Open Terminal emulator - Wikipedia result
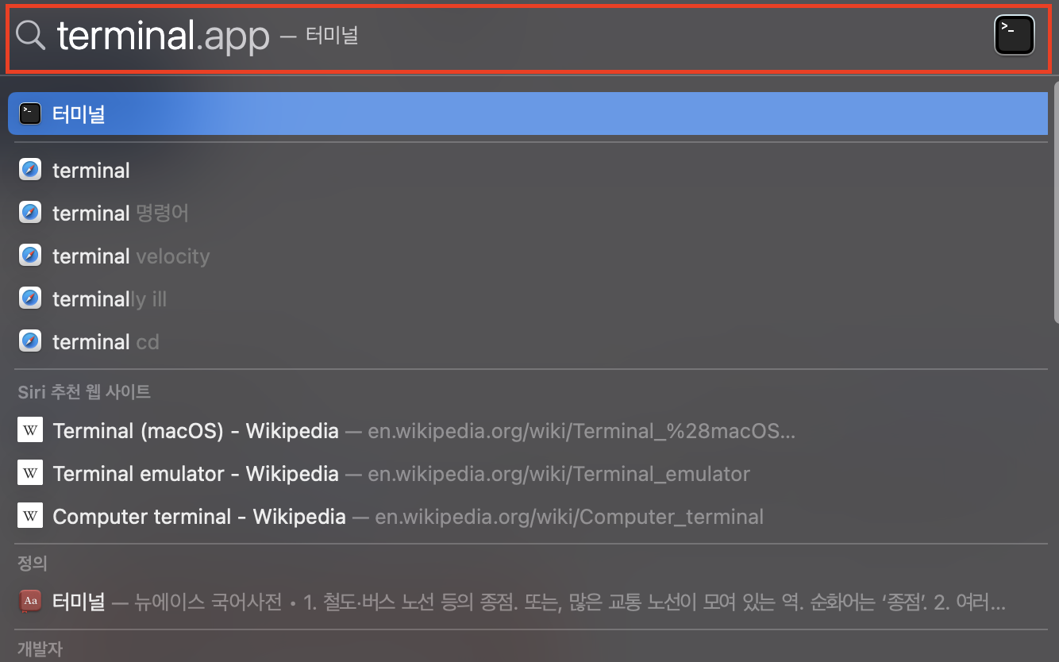 point(528,474)
